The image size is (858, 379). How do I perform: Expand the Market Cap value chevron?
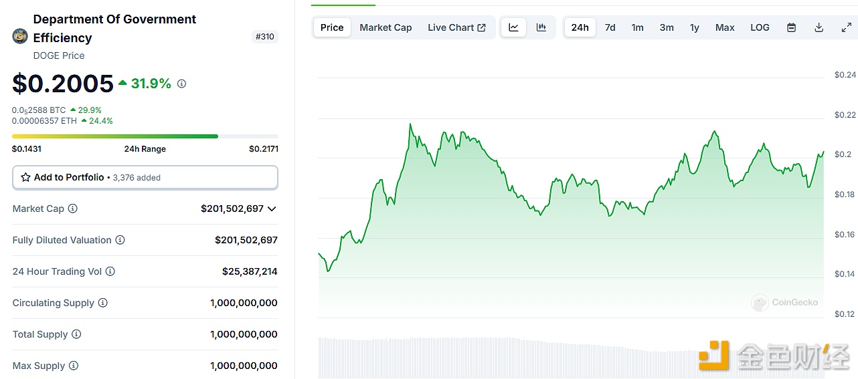click(x=272, y=209)
